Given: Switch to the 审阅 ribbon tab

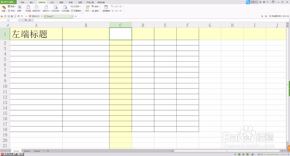Looking at the screenshot, I should pyautogui.click(x=71, y=2).
